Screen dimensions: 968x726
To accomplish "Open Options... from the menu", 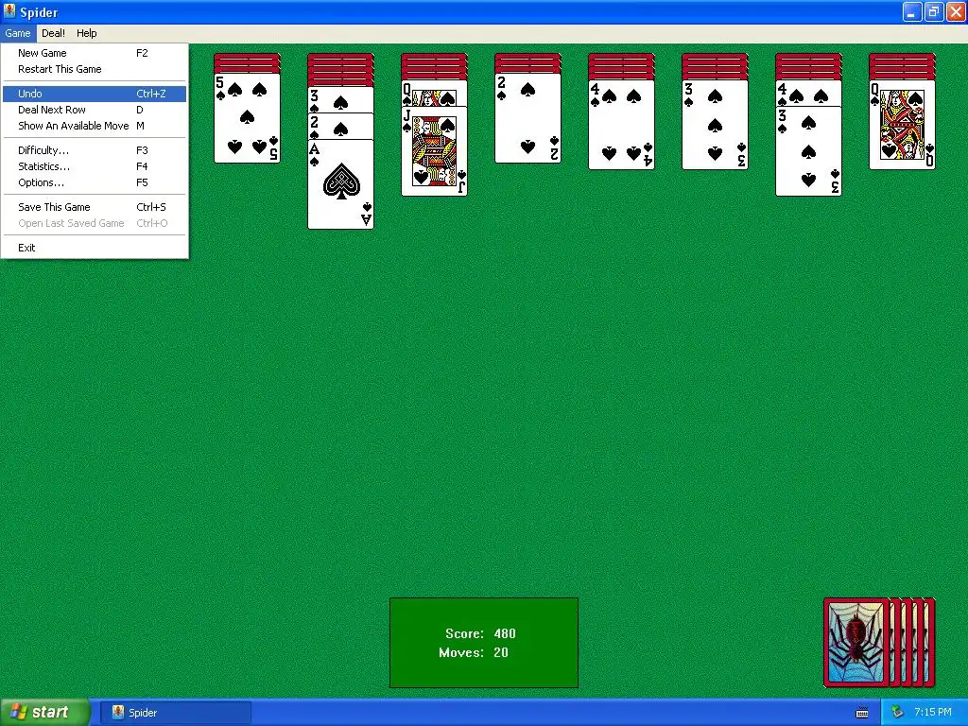I will [x=94, y=182].
